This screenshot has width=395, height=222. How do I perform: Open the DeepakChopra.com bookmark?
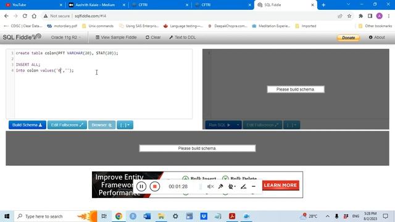pyautogui.click(x=228, y=26)
